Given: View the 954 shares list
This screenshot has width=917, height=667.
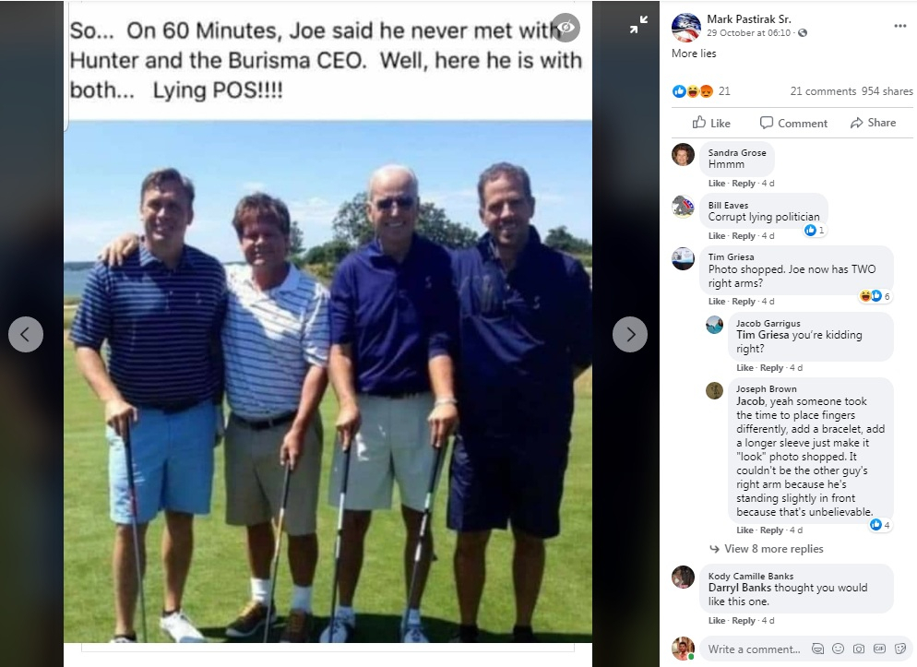Looking at the screenshot, I should click(887, 91).
